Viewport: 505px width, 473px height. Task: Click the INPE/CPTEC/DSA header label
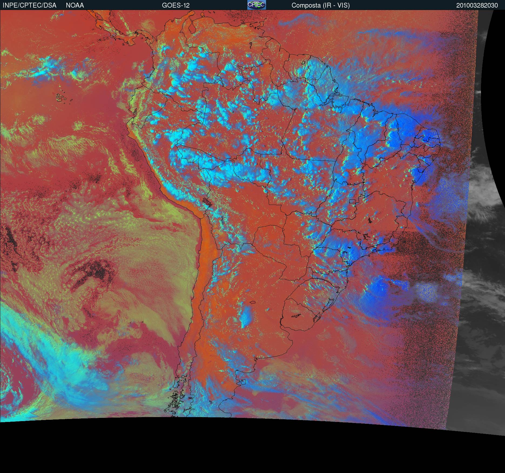pyautogui.click(x=29, y=5)
